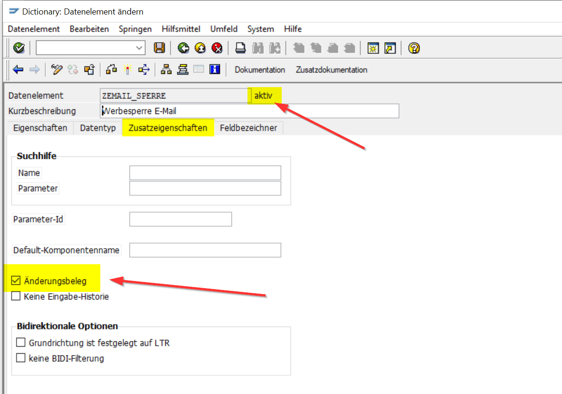Enable the keine BIDI-Filterung checkbox
This screenshot has height=394, width=562.
click(x=21, y=358)
